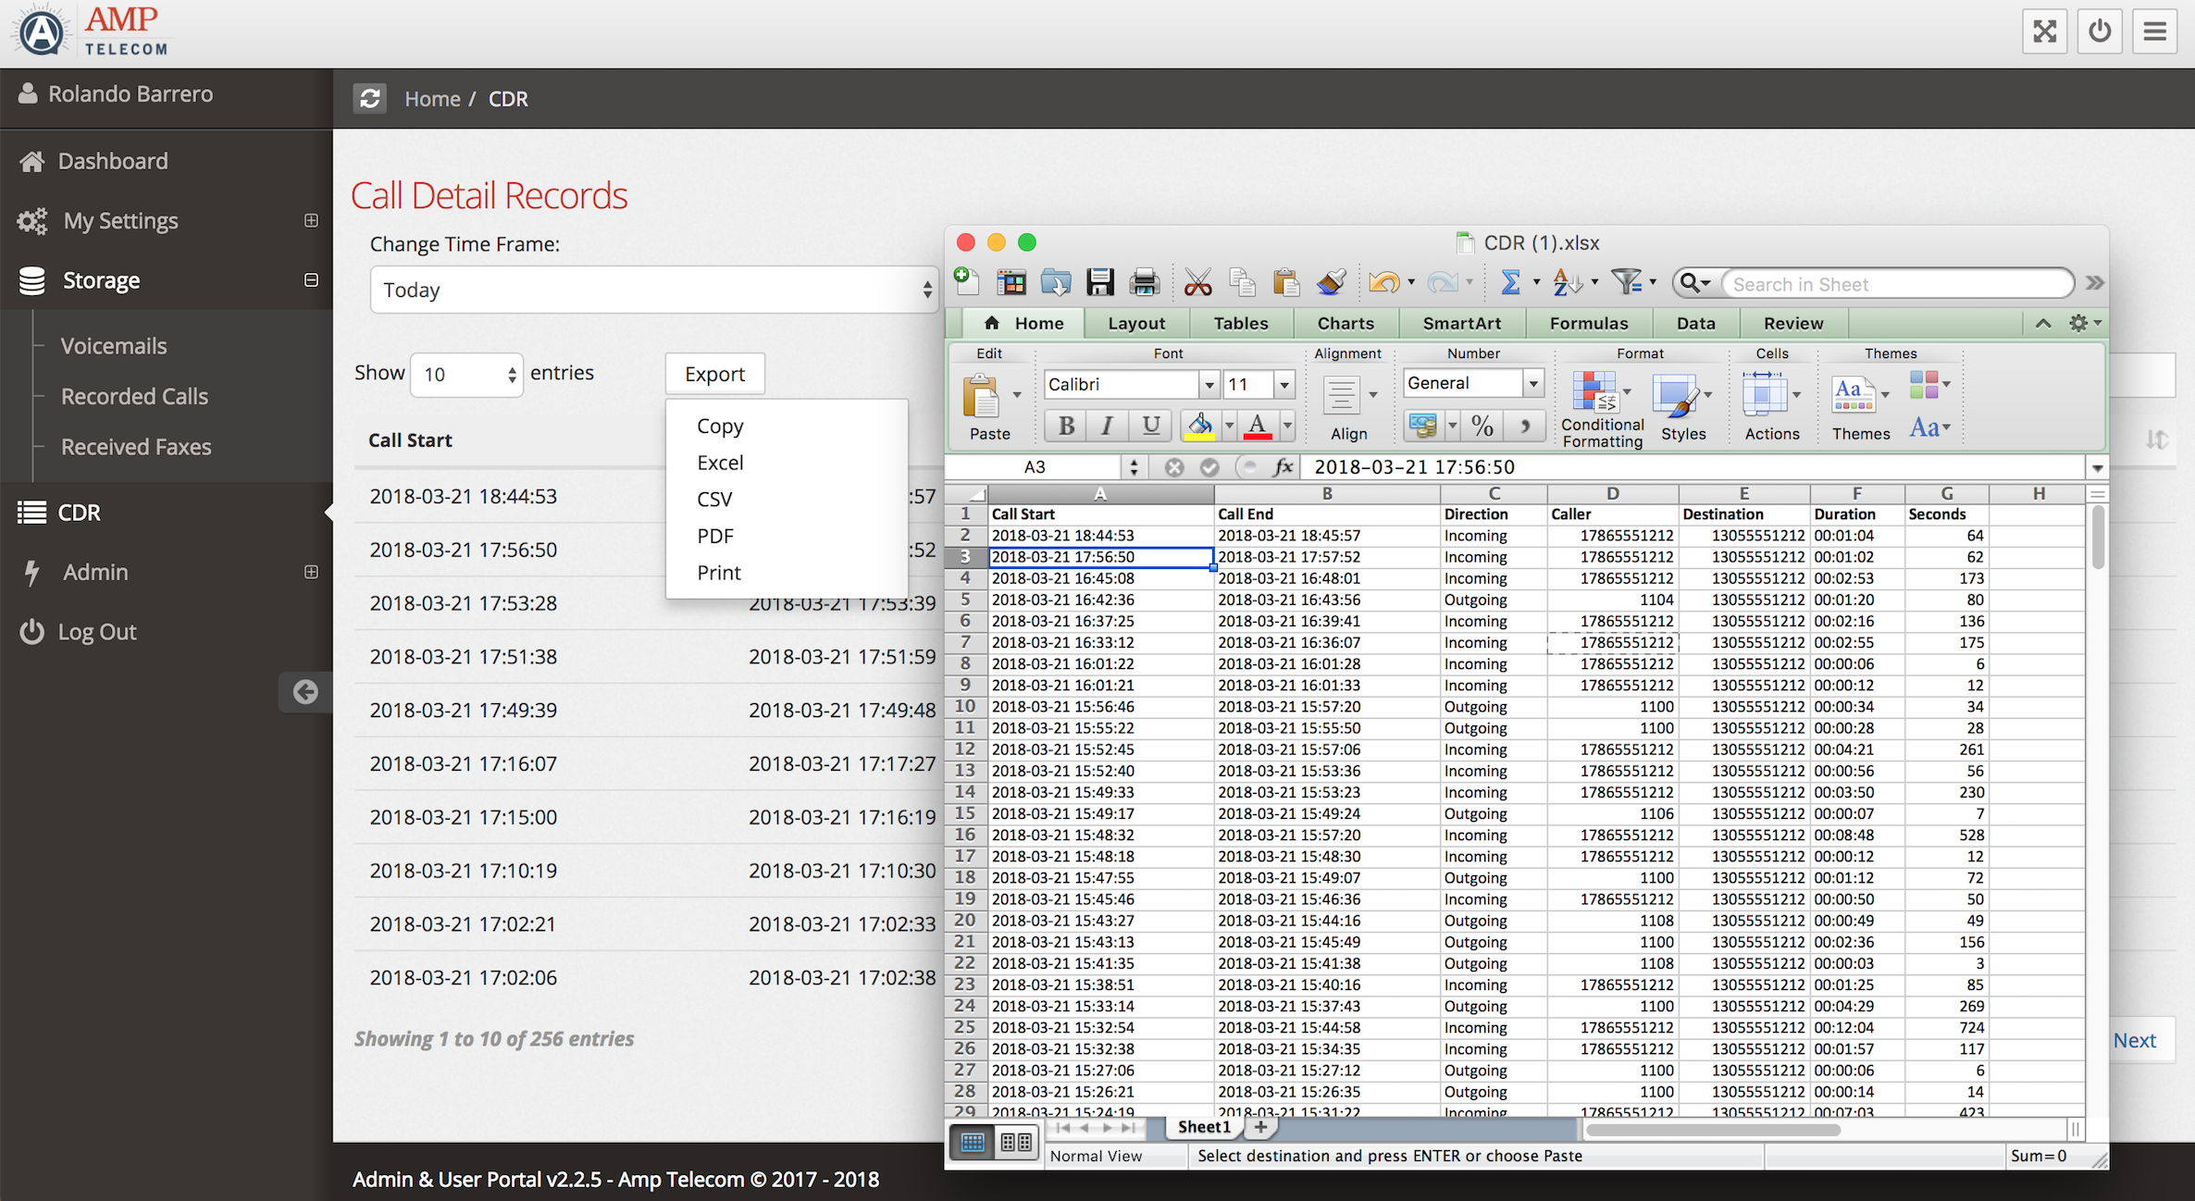2195x1201 pixels.
Task: Click the portal refresh icon beside Home
Action: pyautogui.click(x=370, y=98)
